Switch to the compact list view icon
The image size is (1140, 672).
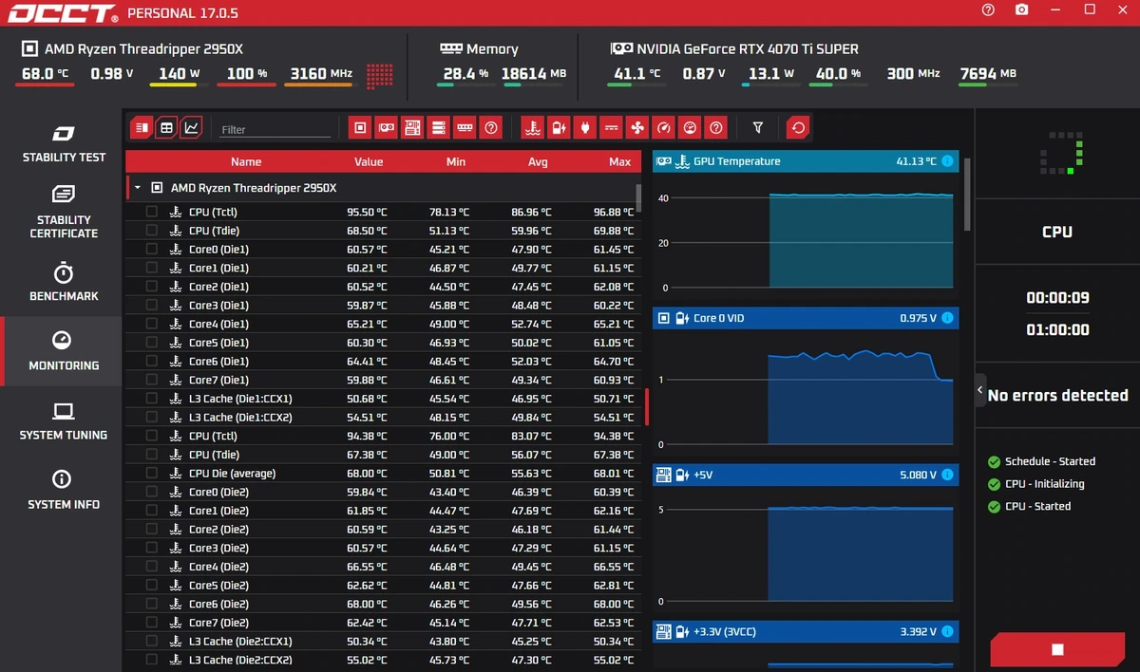coord(141,127)
